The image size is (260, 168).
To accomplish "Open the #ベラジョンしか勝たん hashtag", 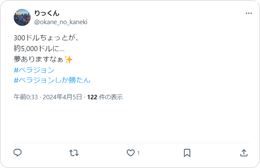I will click(x=52, y=80).
